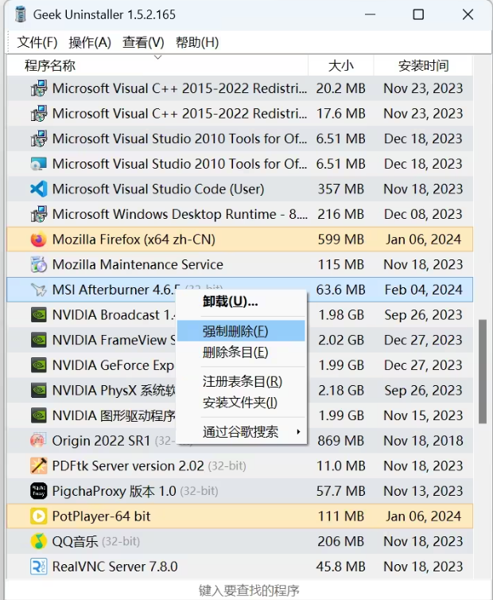Maximize the Geek Uninstaller window
Image resolution: width=493 pixels, height=600 pixels.
click(x=418, y=14)
